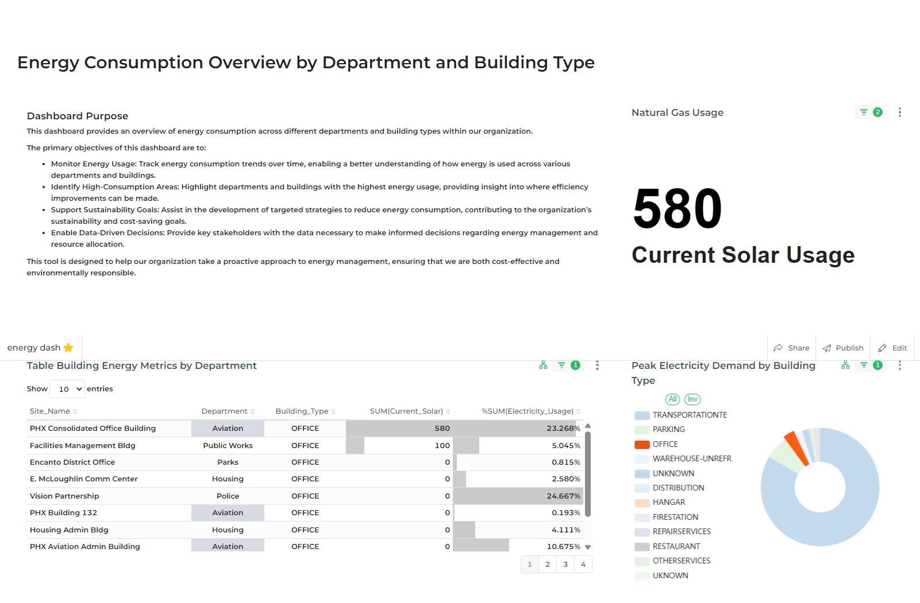Click the Publish button
This screenshot has width=920, height=603.
pos(843,348)
